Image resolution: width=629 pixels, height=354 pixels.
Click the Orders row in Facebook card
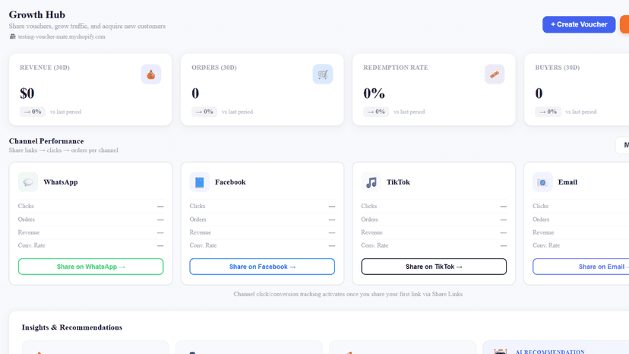point(262,220)
